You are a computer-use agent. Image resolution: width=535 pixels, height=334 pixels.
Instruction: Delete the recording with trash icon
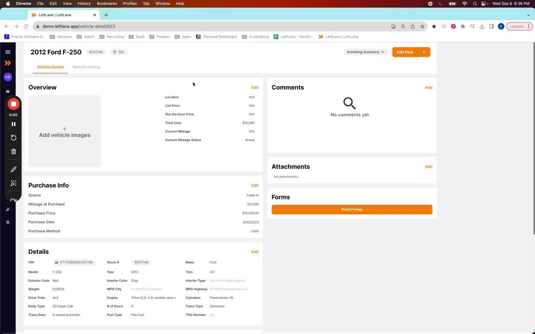pyautogui.click(x=13, y=152)
